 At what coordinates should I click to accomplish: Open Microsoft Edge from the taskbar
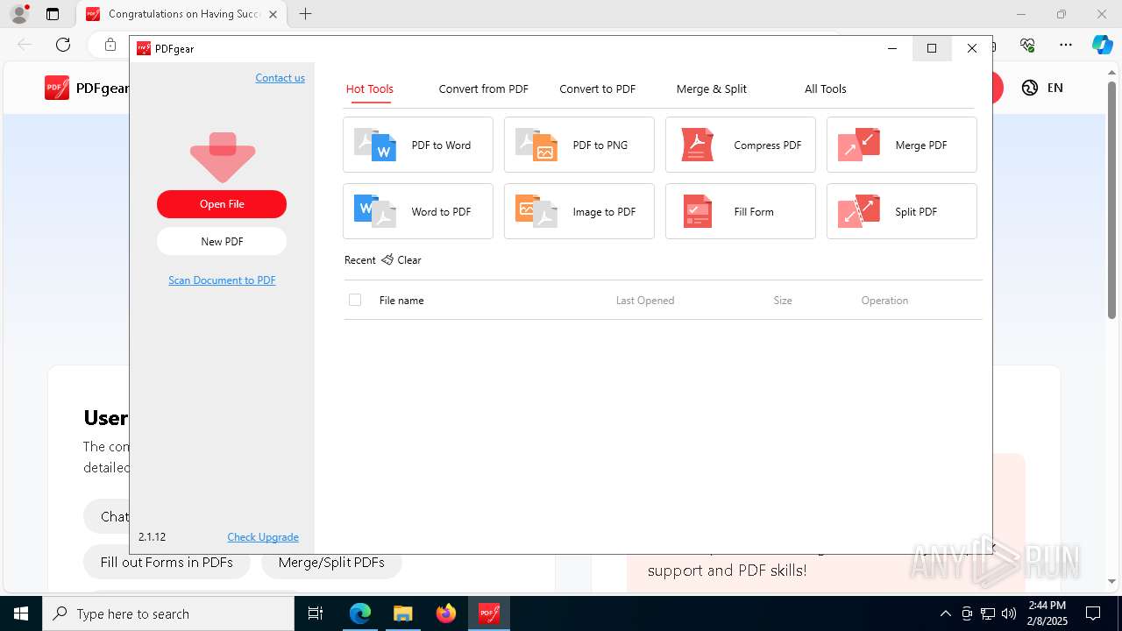[x=360, y=613]
